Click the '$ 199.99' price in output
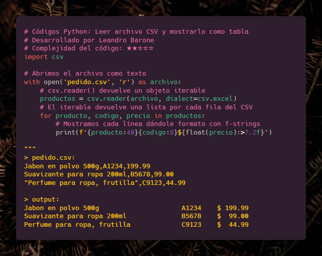322x256 pixels. (x=233, y=208)
